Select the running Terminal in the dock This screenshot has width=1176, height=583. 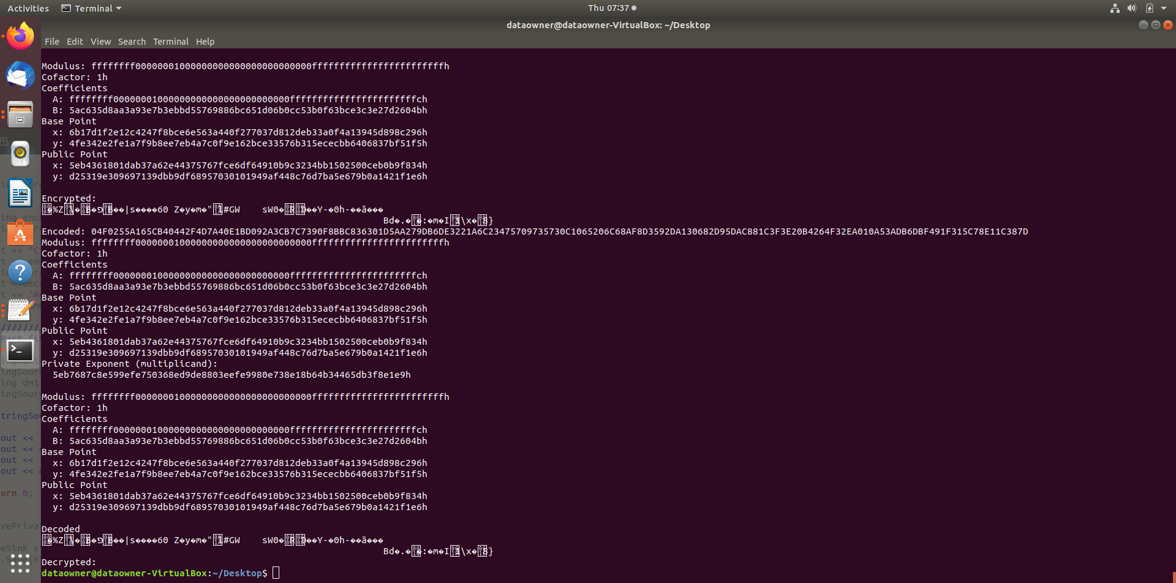point(20,350)
